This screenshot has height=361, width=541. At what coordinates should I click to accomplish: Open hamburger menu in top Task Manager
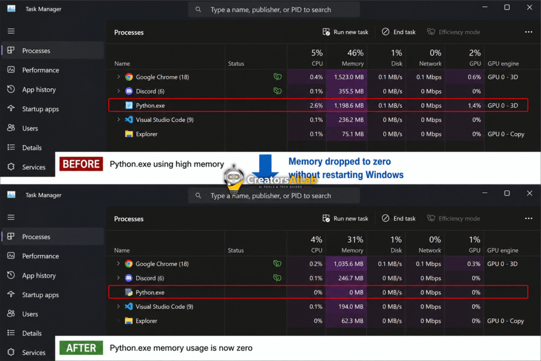pos(11,31)
